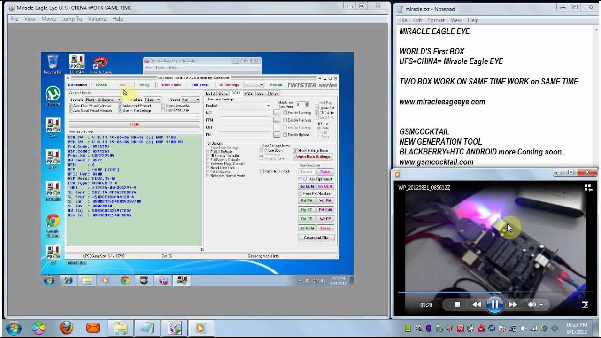601x338 pixels.
Task: Click the Disconnect button in DCTxBB5 tool
Action: [x=77, y=85]
